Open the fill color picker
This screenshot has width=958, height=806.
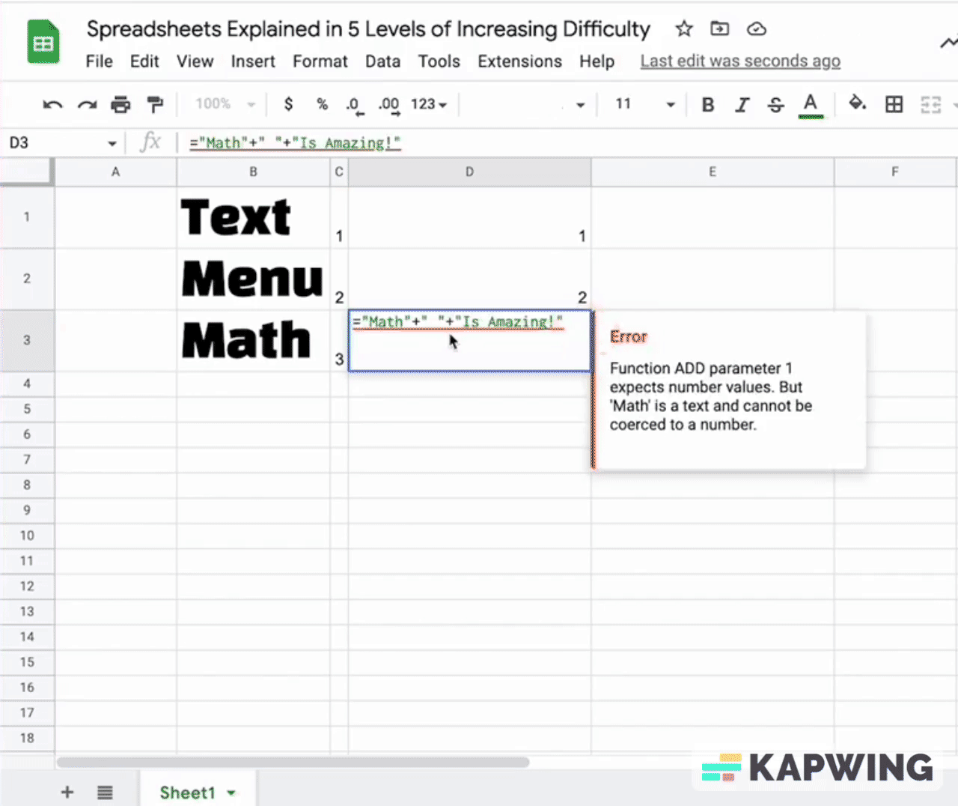click(x=858, y=103)
